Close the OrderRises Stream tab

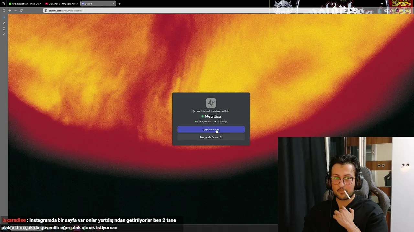(x=40, y=4)
